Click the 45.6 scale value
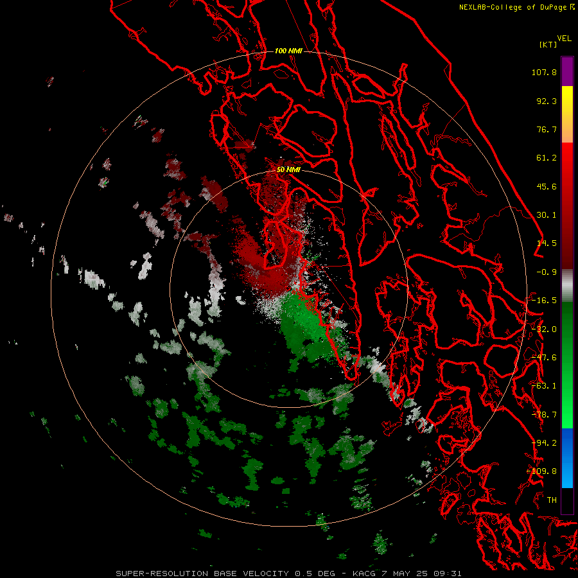The height and width of the screenshot is (578, 578). point(547,186)
